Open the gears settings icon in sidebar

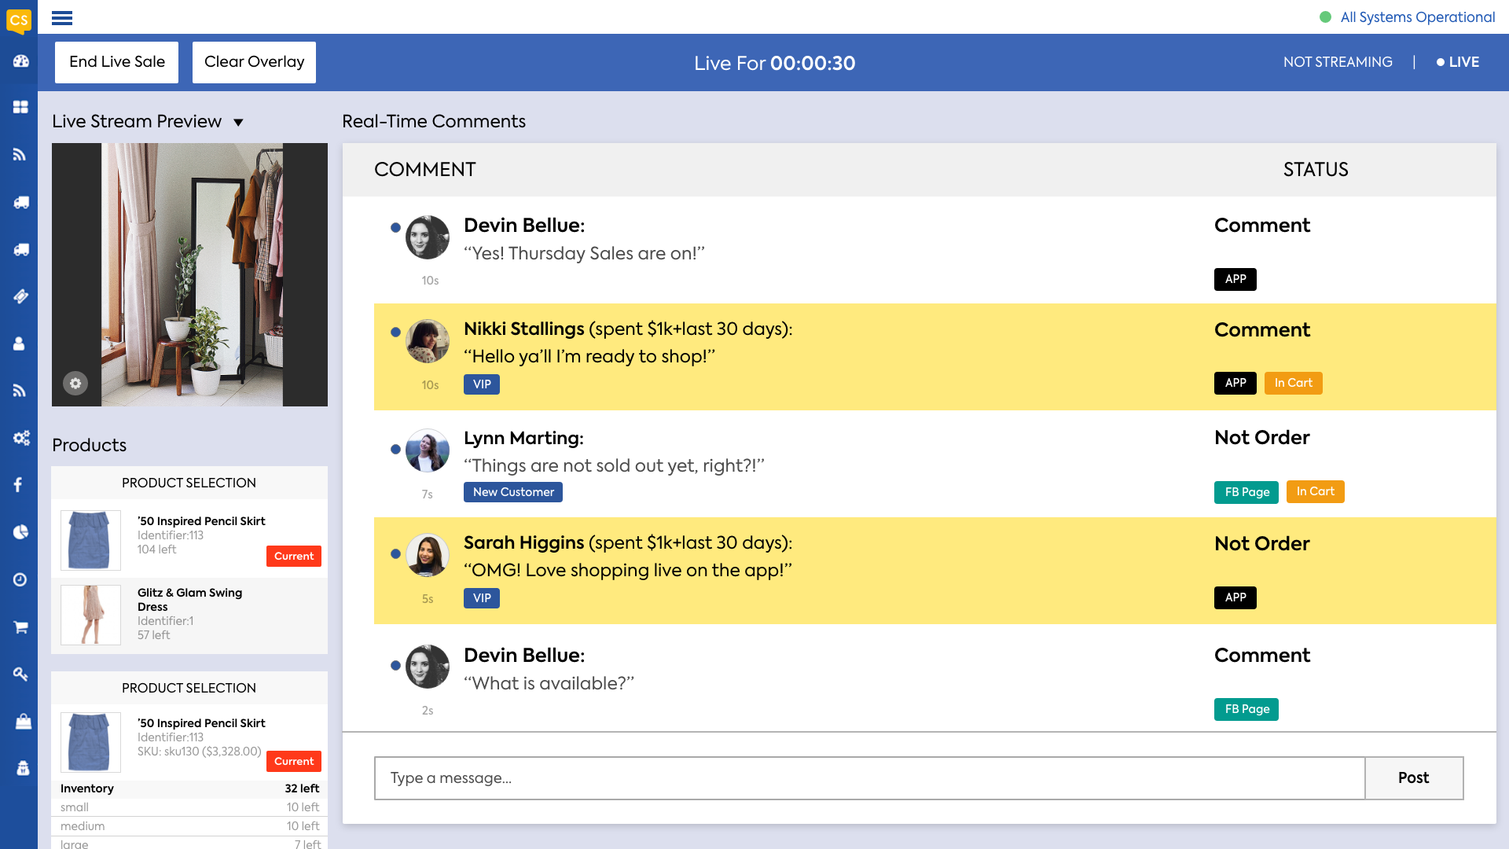click(20, 438)
